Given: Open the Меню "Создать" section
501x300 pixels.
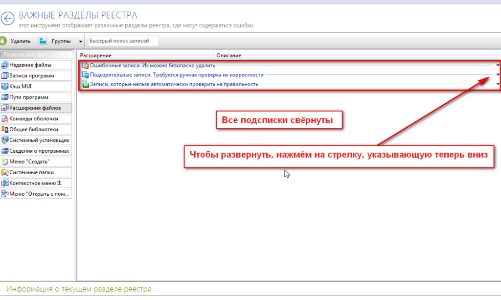Looking at the screenshot, I should pyautogui.click(x=36, y=162).
